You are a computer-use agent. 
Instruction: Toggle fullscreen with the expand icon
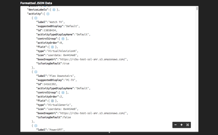point(188,125)
